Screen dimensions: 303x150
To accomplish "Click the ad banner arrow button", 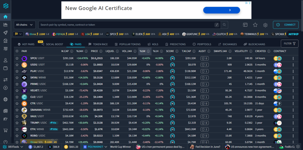I will coord(222,10).
